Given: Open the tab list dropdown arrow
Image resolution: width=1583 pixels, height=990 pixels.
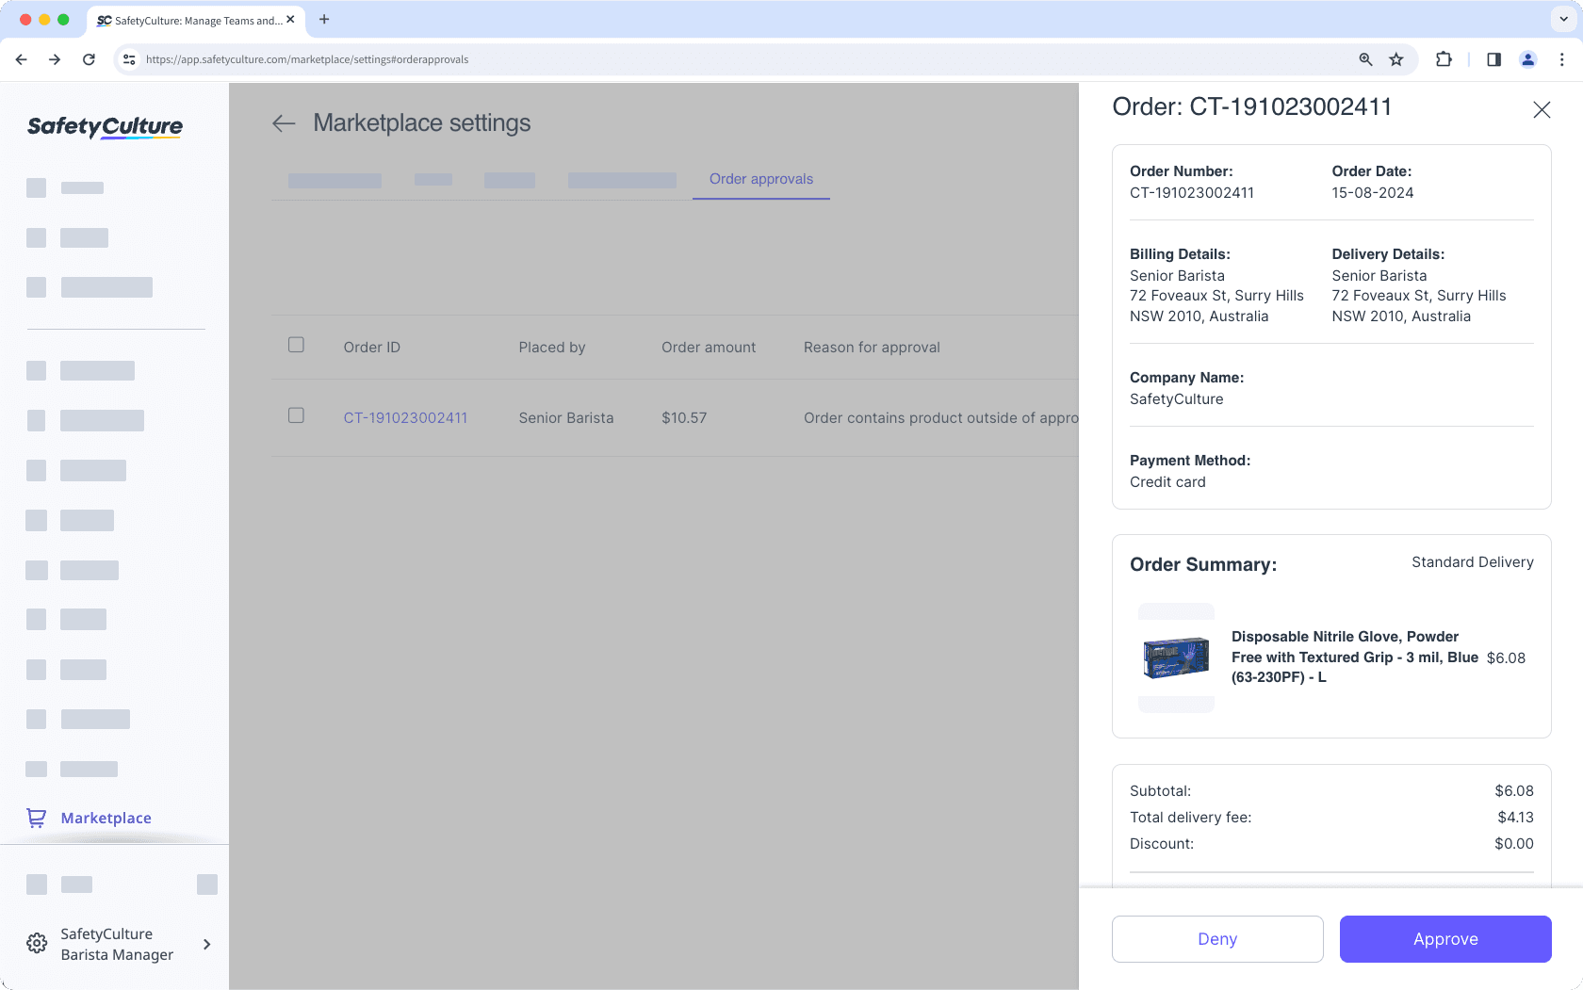Looking at the screenshot, I should pyautogui.click(x=1561, y=19).
